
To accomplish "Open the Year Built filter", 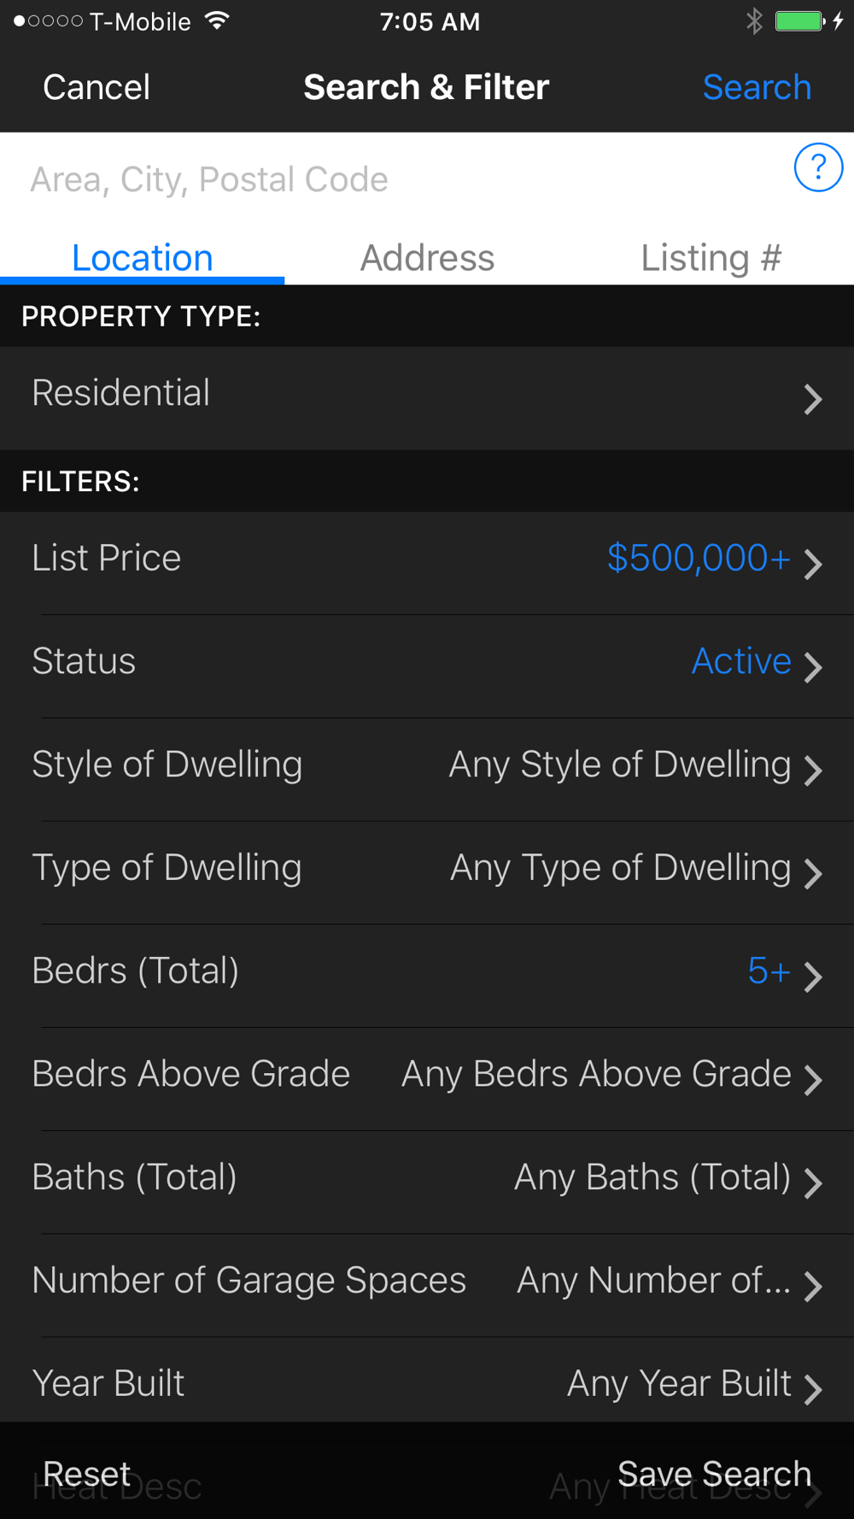I will pyautogui.click(x=427, y=1384).
